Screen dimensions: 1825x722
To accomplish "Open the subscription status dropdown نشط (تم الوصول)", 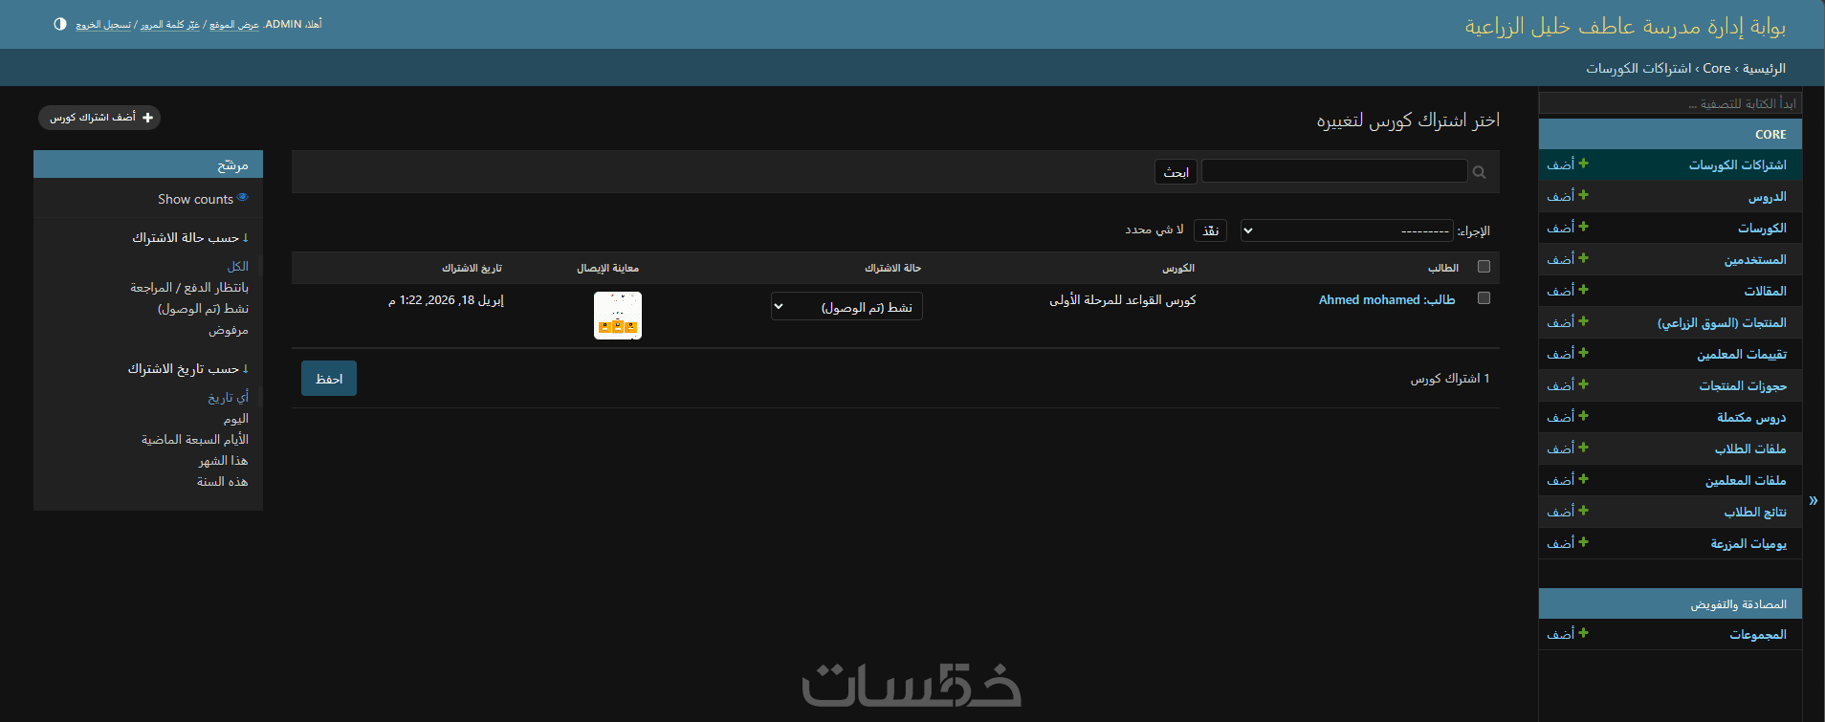I will (847, 306).
